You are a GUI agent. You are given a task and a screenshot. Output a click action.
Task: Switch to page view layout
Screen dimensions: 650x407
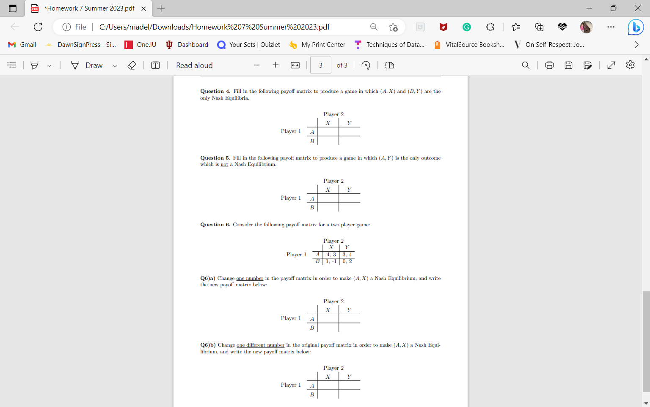coord(390,65)
